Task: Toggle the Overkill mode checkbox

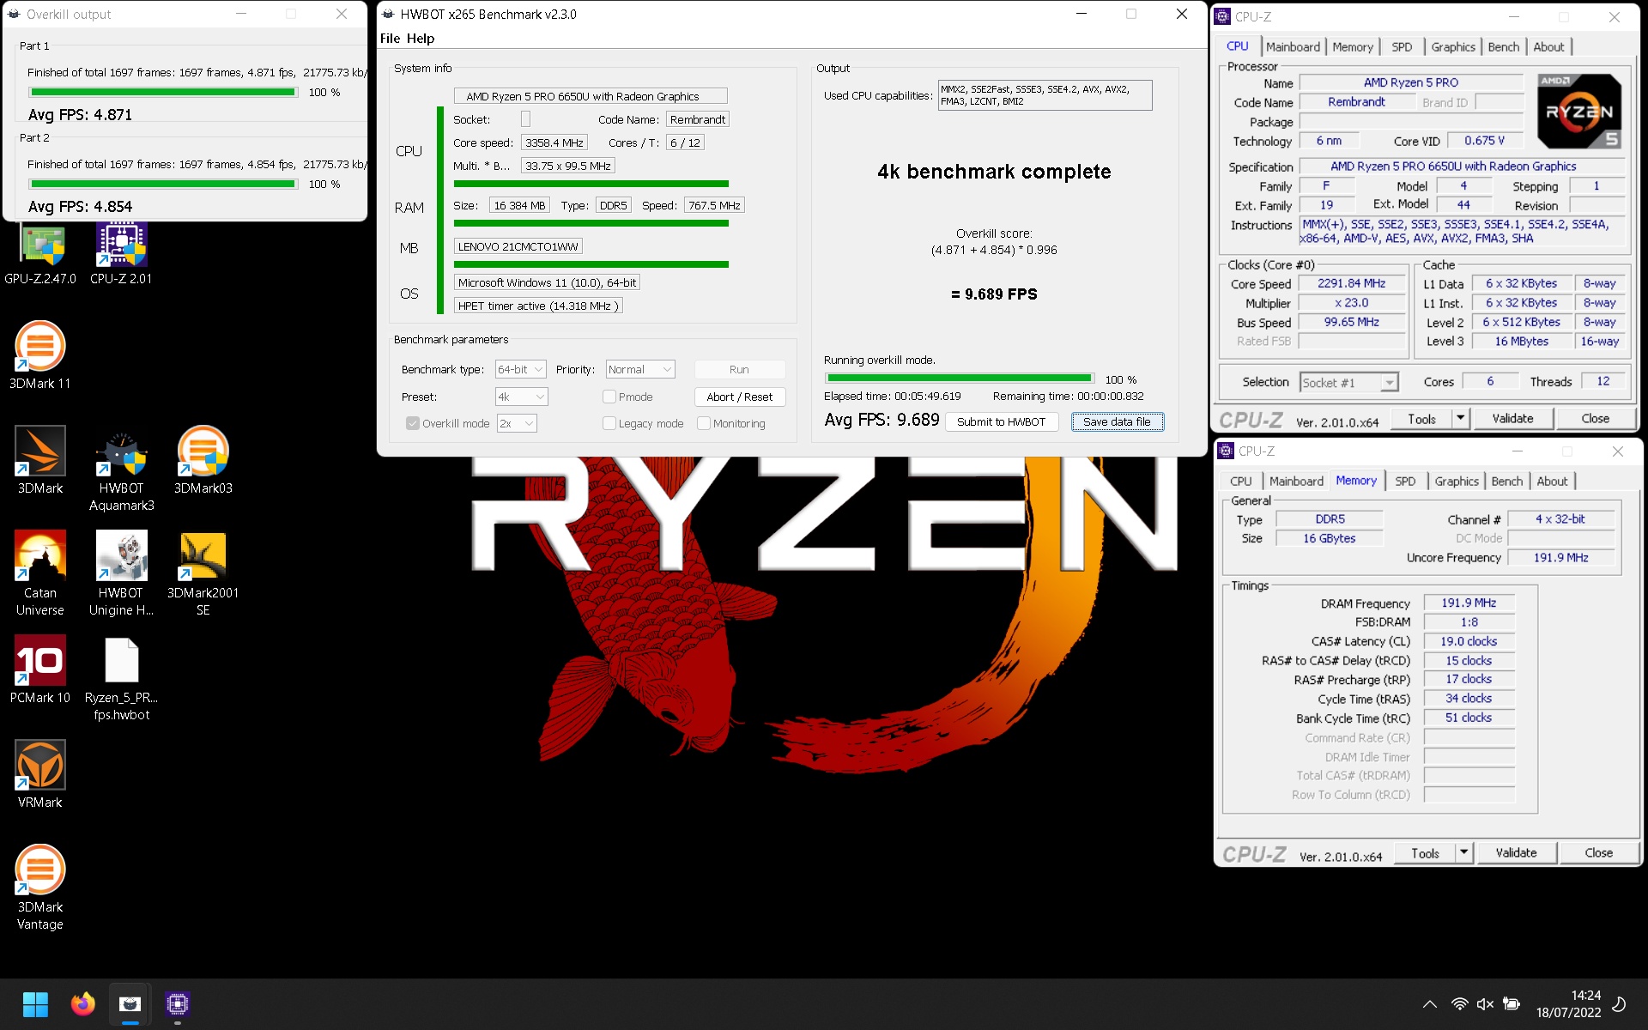Action: (x=413, y=423)
